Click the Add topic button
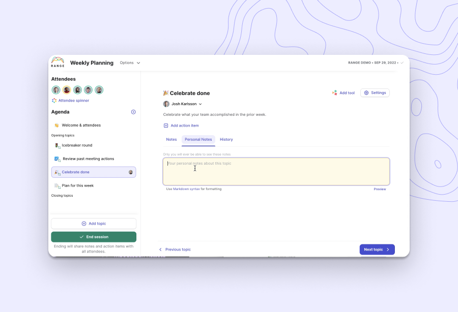The image size is (458, 312). tap(94, 224)
